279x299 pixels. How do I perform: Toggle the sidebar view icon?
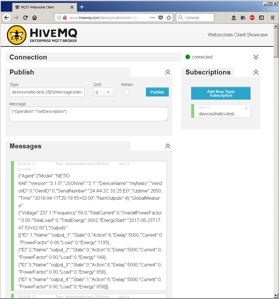(261, 18)
